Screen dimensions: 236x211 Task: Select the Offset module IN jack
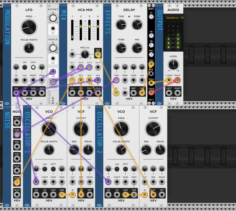(53, 72)
